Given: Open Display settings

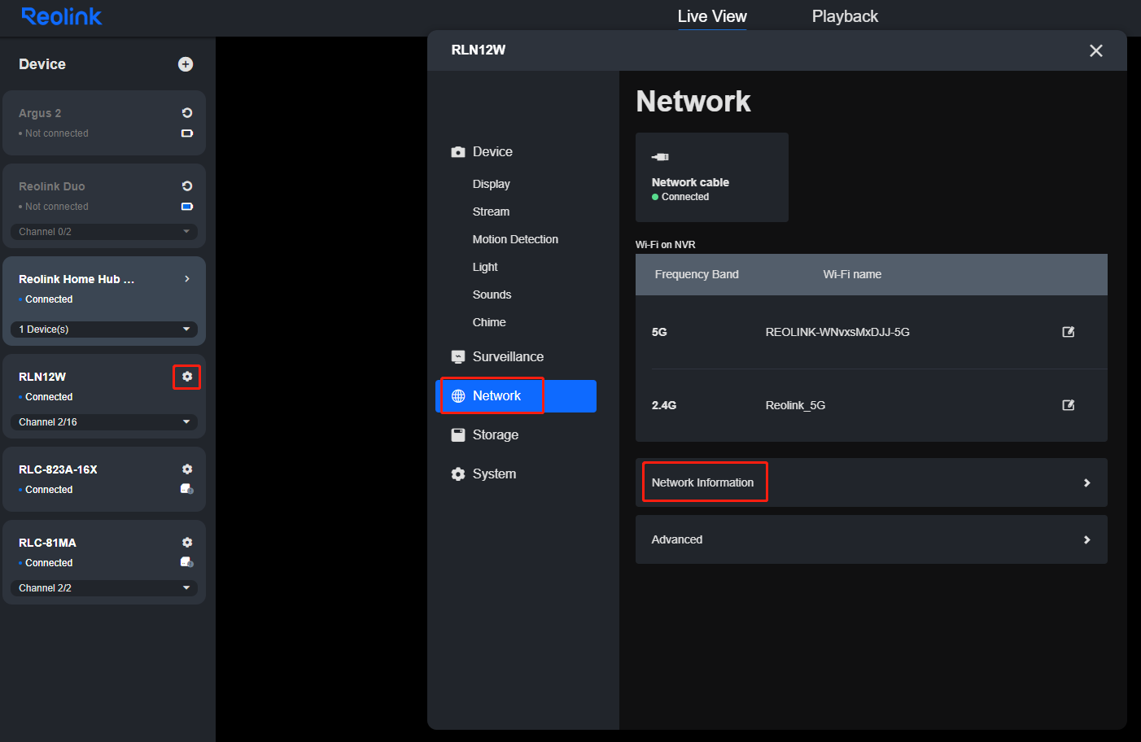Looking at the screenshot, I should click(x=492, y=184).
